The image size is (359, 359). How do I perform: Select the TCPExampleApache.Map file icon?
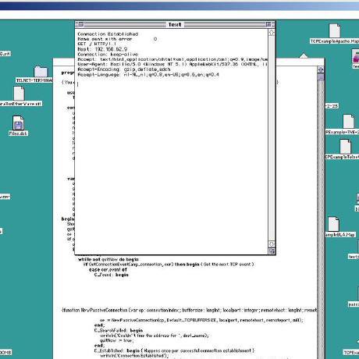coord(335,30)
